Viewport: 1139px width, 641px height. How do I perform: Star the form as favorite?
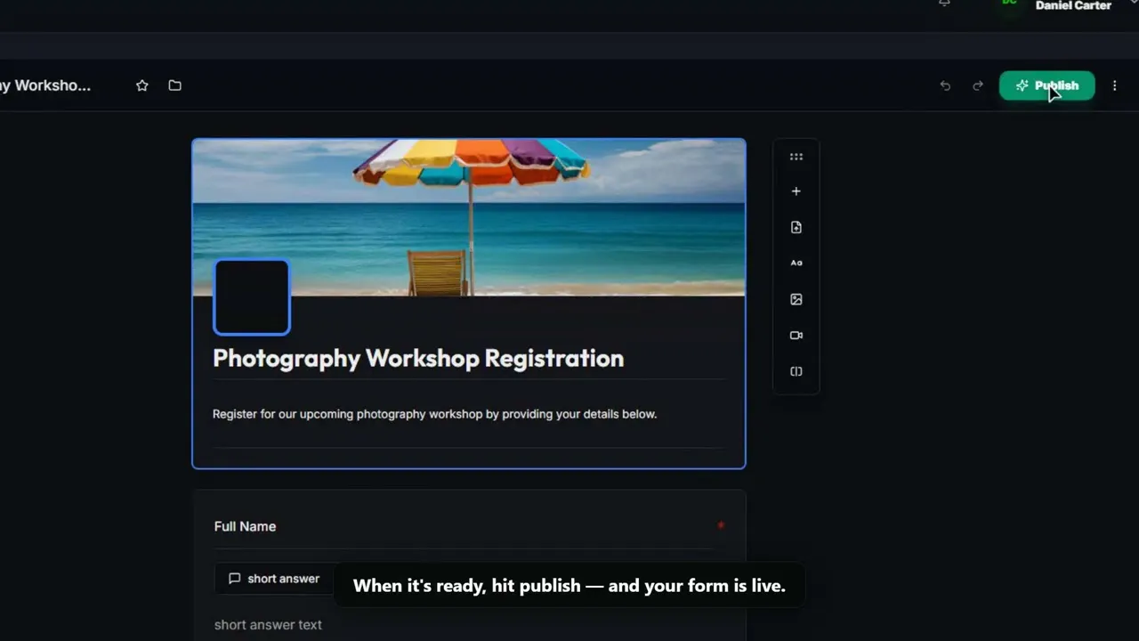(x=142, y=85)
